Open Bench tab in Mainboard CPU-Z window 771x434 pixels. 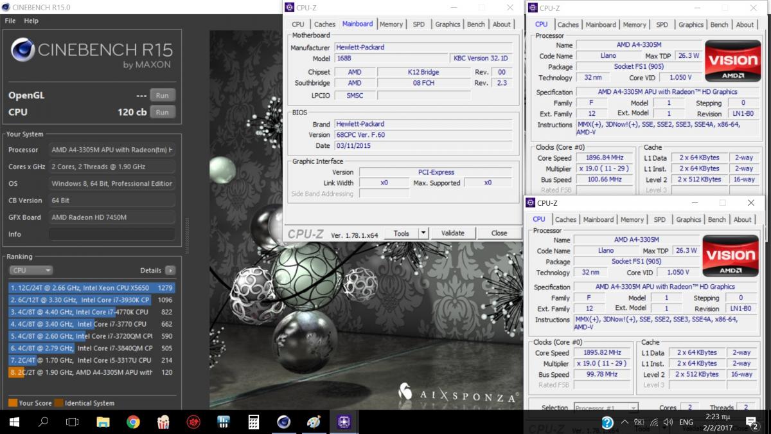coord(476,24)
